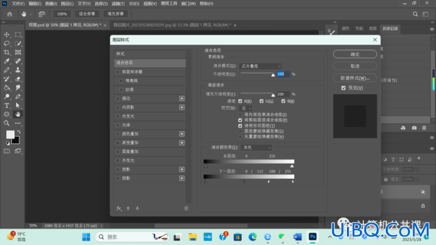
Task: Click the Home icon in options bar
Action: [10, 14]
